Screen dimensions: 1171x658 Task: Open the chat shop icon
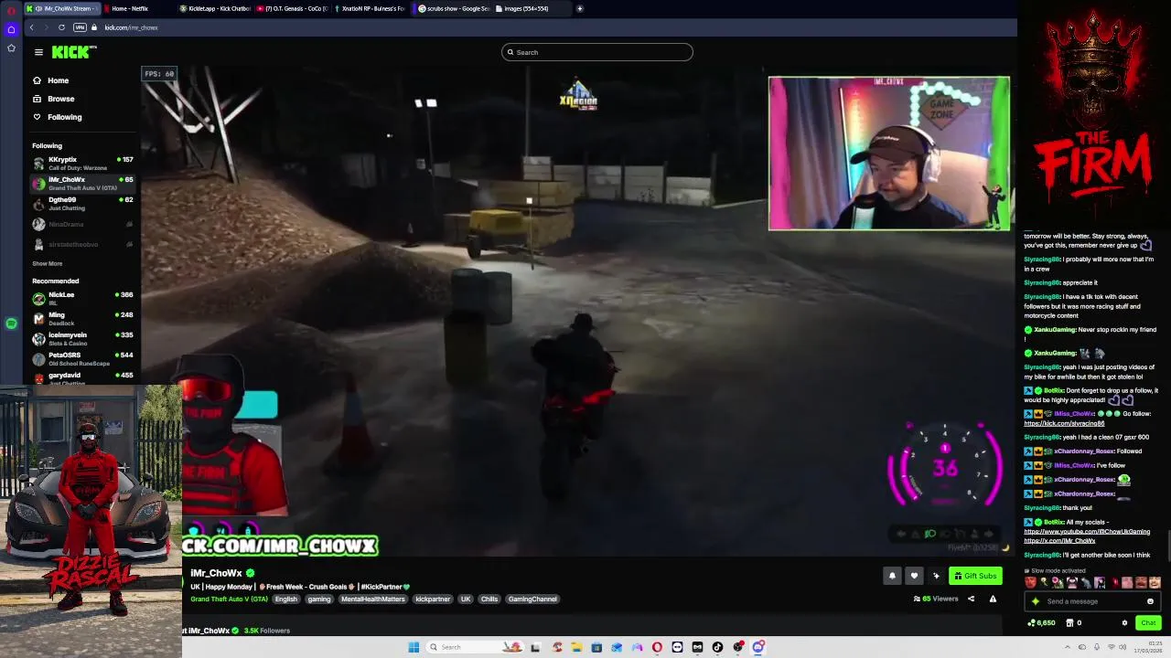[x=1069, y=623]
